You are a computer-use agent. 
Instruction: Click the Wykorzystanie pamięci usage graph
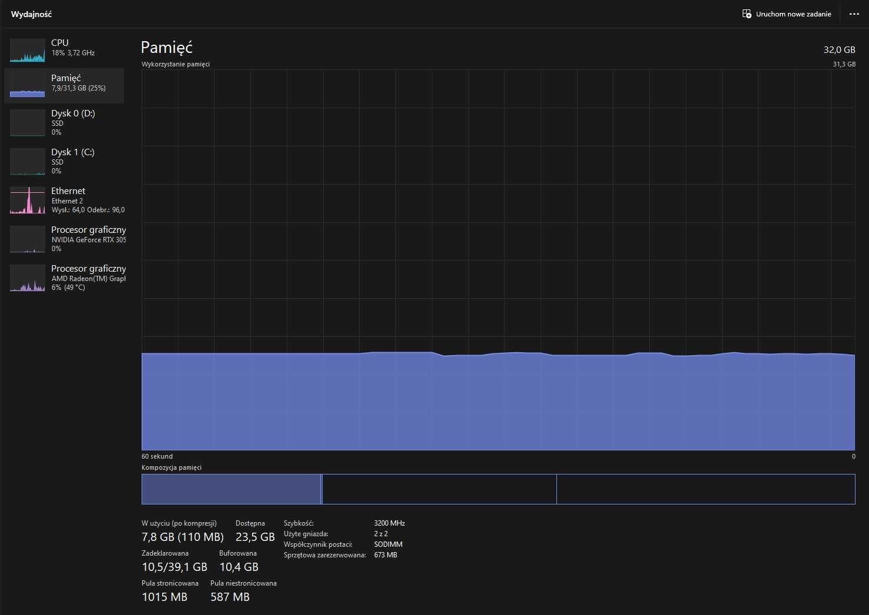[498, 260]
